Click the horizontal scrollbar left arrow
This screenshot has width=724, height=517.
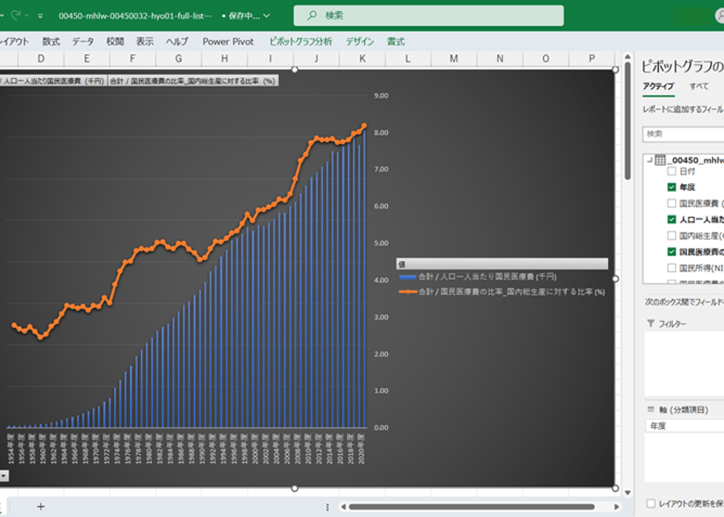pos(343,507)
